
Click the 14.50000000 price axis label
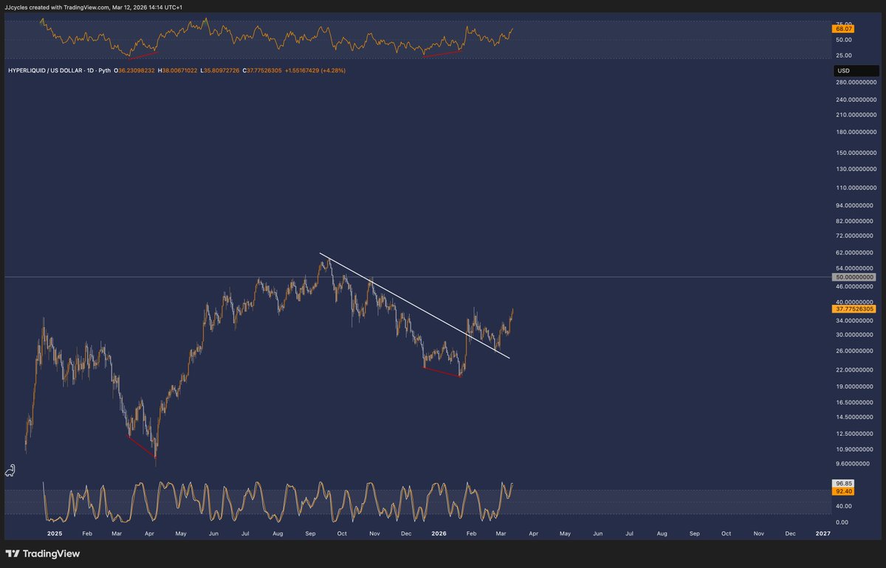click(x=856, y=417)
